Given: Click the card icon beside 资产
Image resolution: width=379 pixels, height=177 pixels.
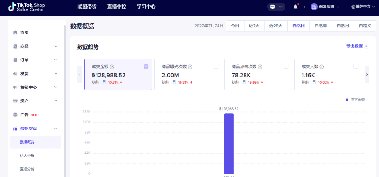Looking at the screenshot, I should tap(15, 101).
